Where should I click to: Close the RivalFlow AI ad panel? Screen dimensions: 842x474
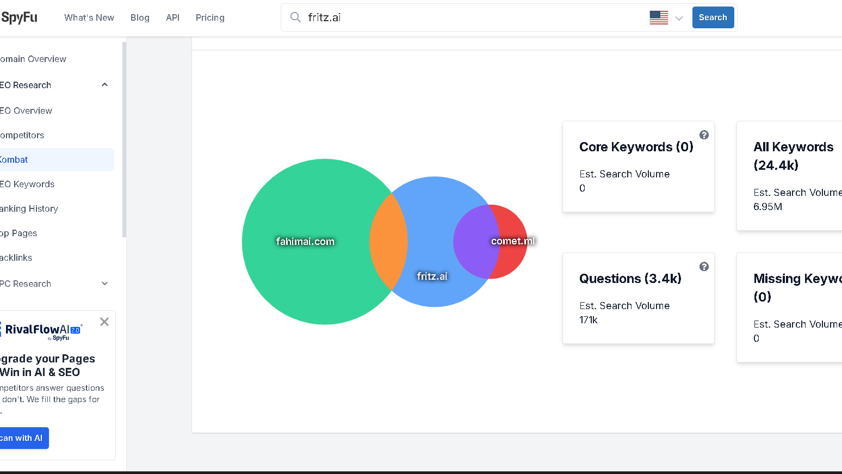104,322
